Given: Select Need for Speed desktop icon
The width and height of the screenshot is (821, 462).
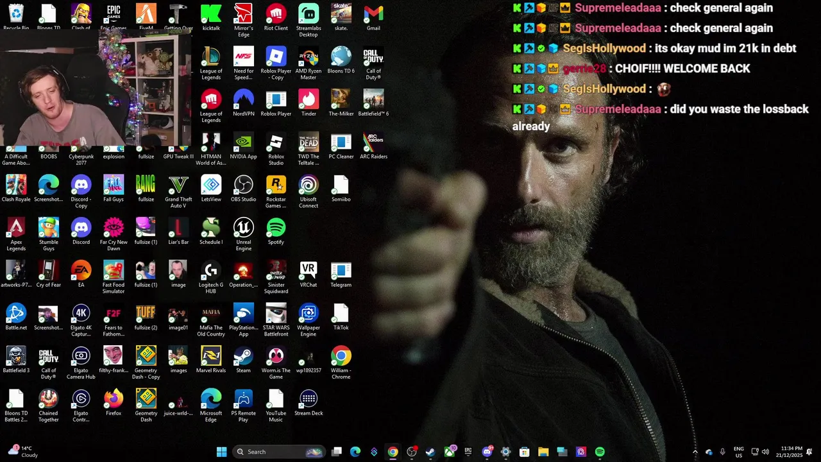Looking at the screenshot, I should [244, 63].
